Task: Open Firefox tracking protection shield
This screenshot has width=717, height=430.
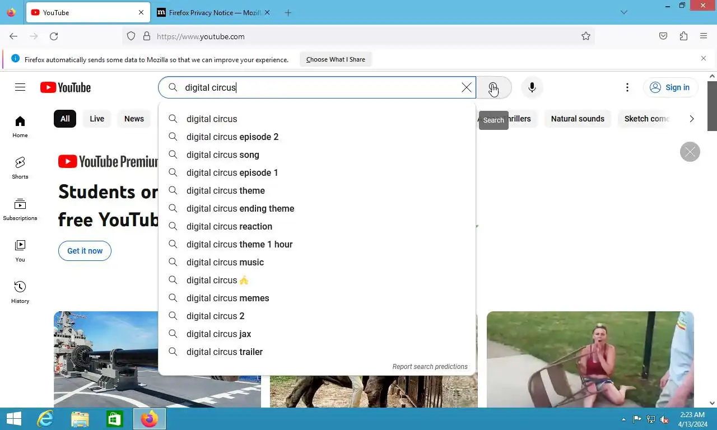Action: tap(131, 36)
